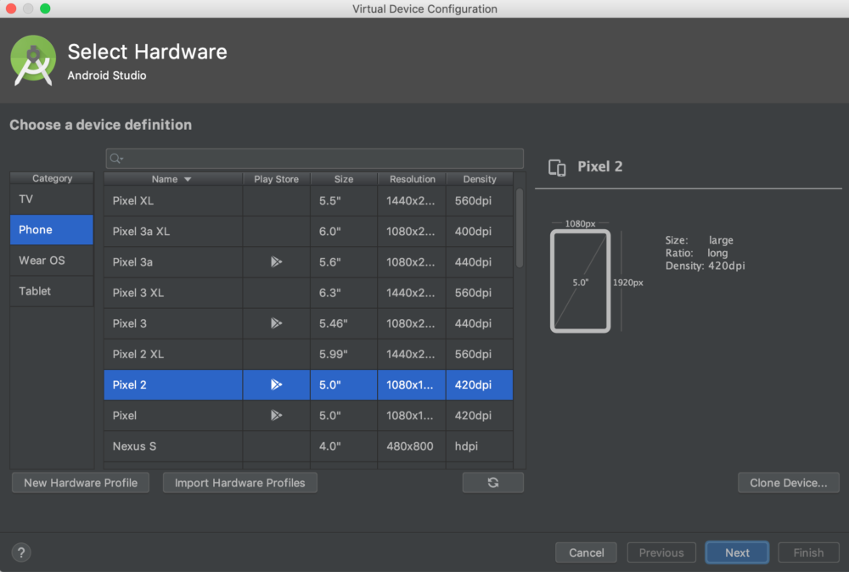Open help with the question mark icon
This screenshot has width=849, height=572.
(x=21, y=552)
